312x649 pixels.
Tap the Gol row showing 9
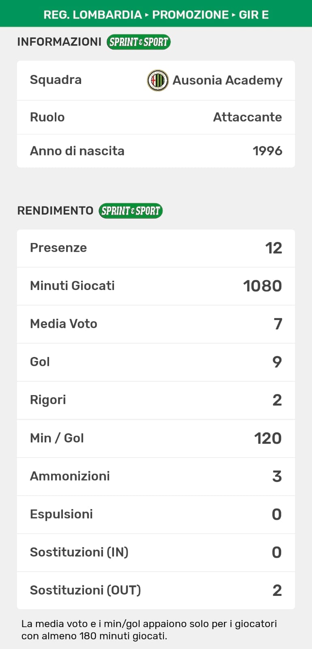click(156, 362)
